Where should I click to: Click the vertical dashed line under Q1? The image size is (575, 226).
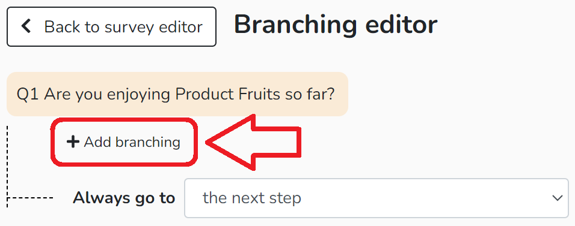click(x=7, y=167)
